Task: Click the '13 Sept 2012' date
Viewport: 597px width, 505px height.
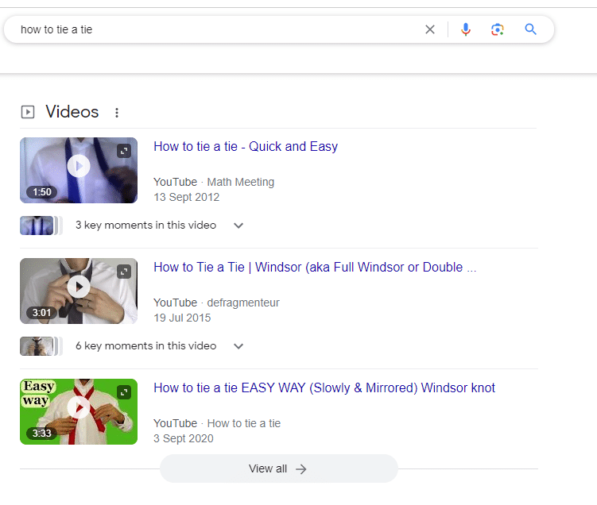Action: (x=187, y=197)
